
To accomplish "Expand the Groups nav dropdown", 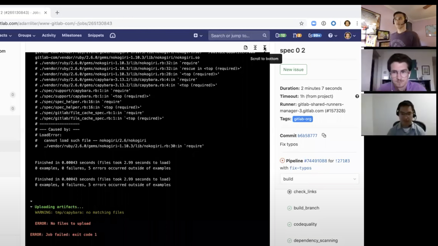I will 27,36.
